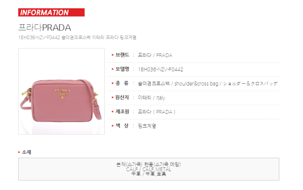The height and width of the screenshot is (190, 303).
Task: Click the shoulder&cross bag category text
Action: 196,83
